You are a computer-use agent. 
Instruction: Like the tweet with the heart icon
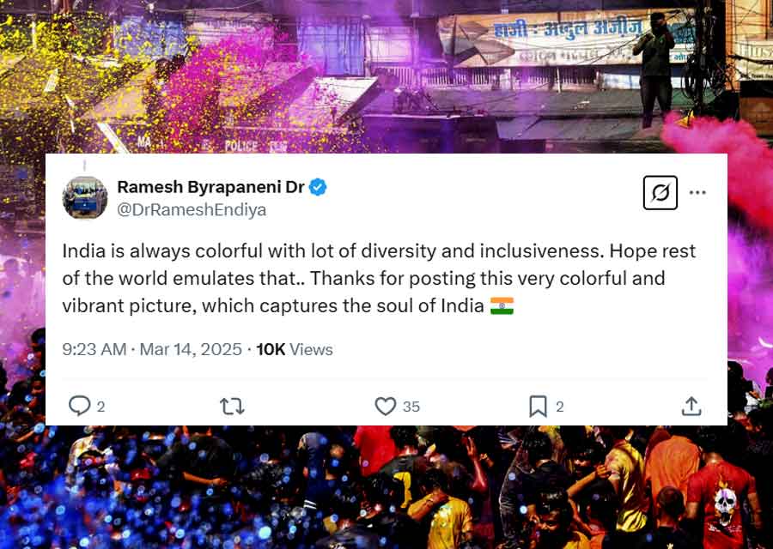point(386,407)
